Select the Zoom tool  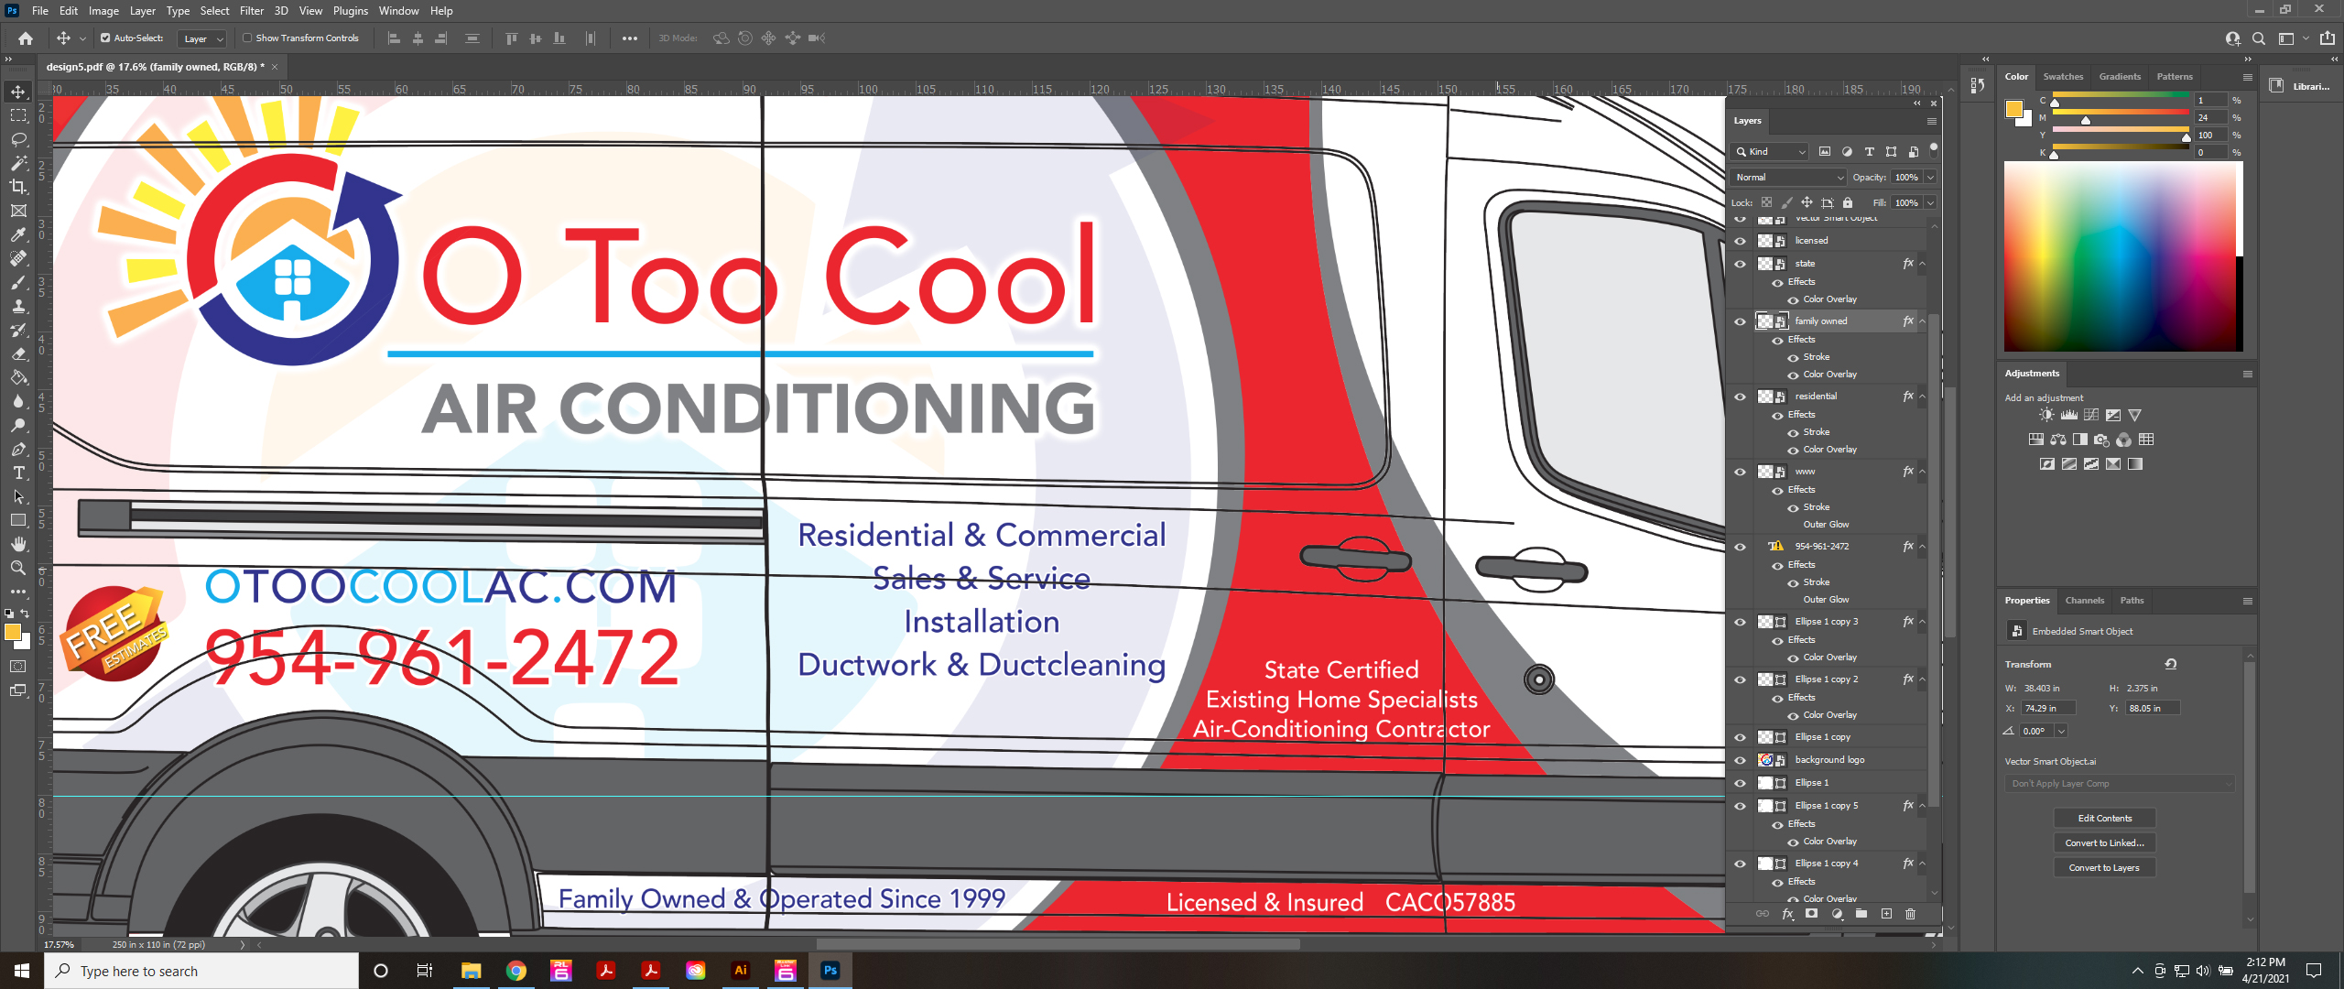(18, 568)
